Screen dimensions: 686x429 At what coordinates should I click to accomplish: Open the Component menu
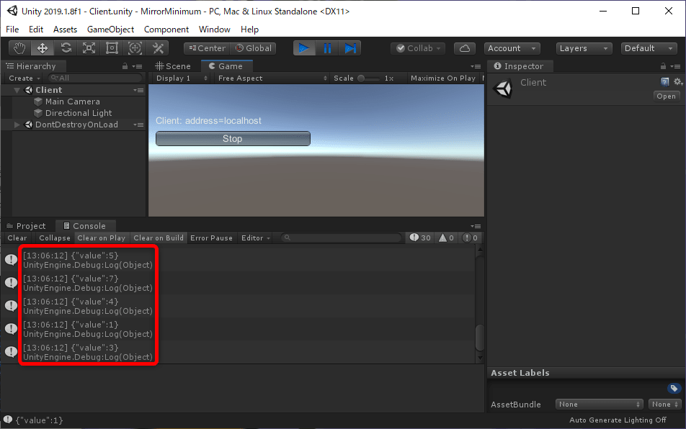click(x=166, y=30)
